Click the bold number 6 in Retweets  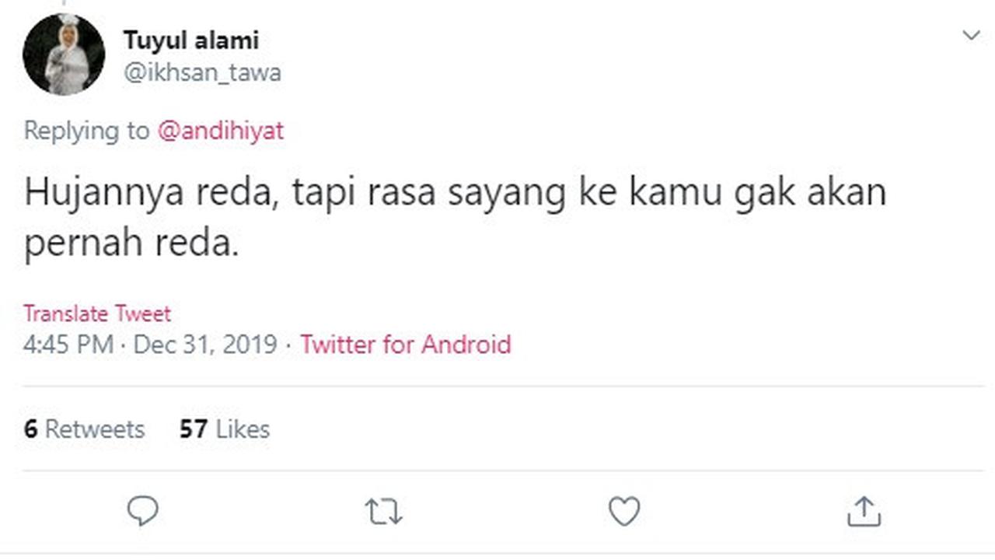pos(30,429)
